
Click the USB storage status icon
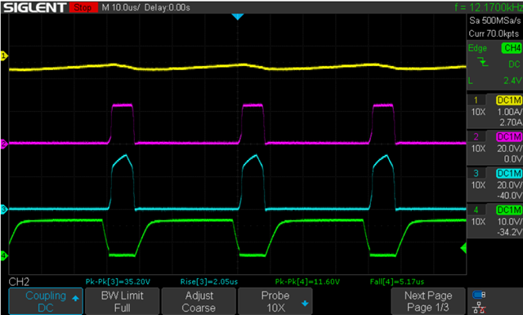479,295
